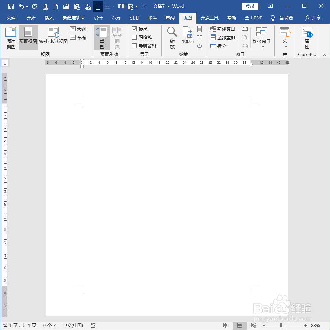This screenshot has width=330, height=330.
Task: Switch to 阅读视图 reading view
Action: pyautogui.click(x=11, y=38)
